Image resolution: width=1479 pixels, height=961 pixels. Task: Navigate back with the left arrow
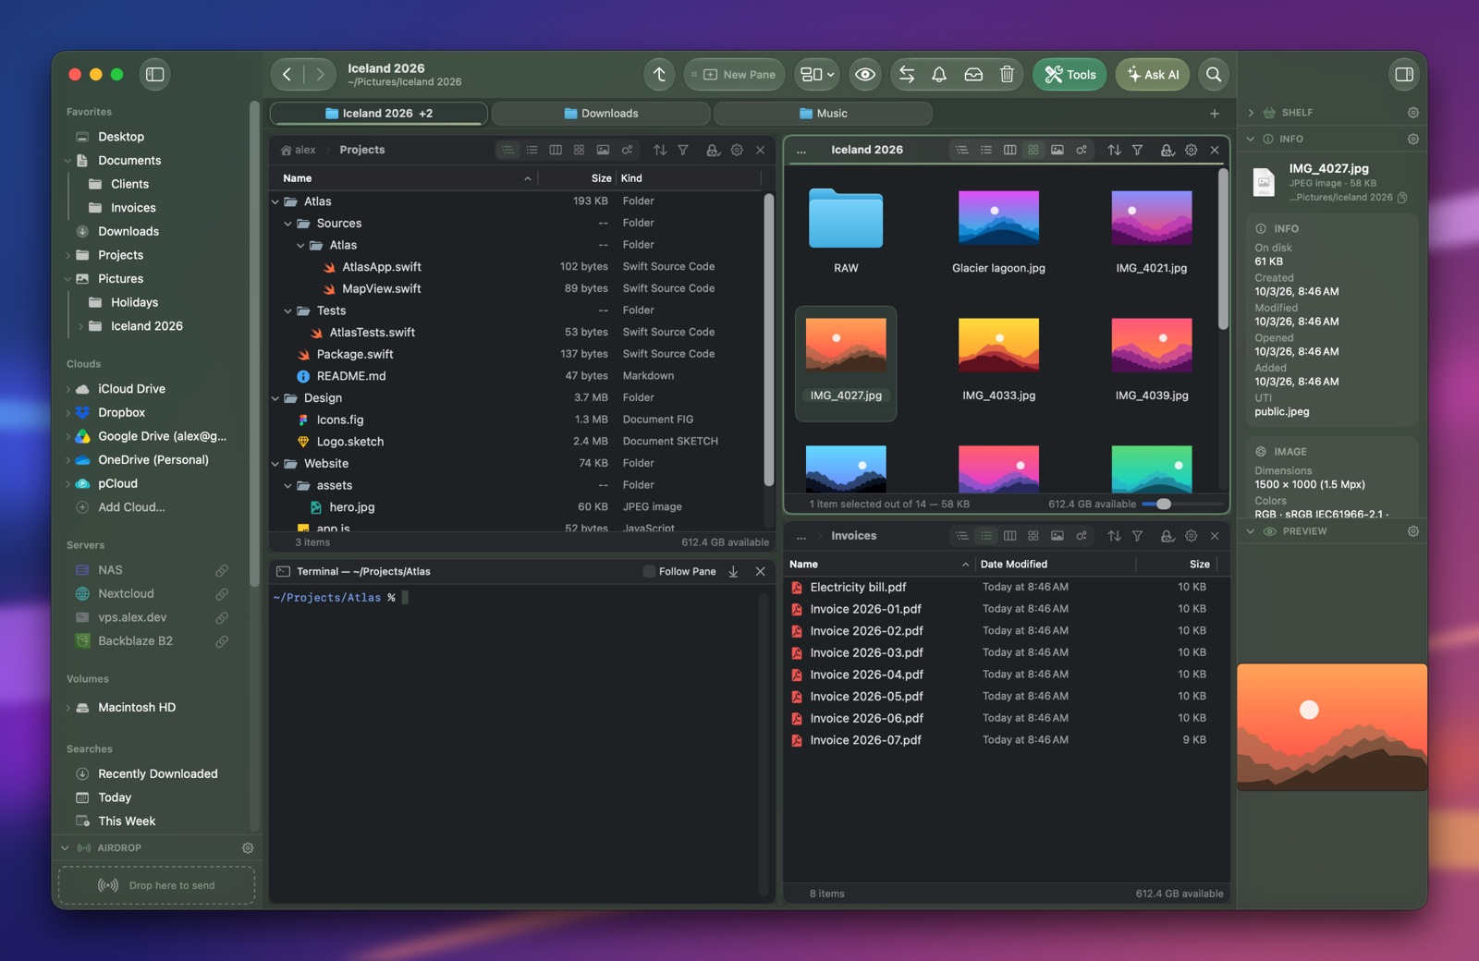pos(287,75)
